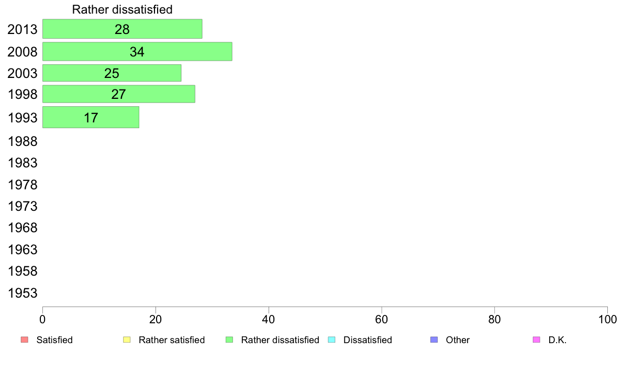
Task: Click the 1973 year label
Action: click(23, 206)
